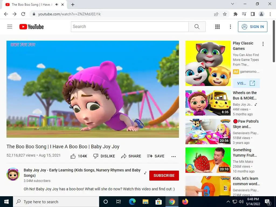Reload the page with refresh icon
Screen dimensions: 276x207
[23, 14]
